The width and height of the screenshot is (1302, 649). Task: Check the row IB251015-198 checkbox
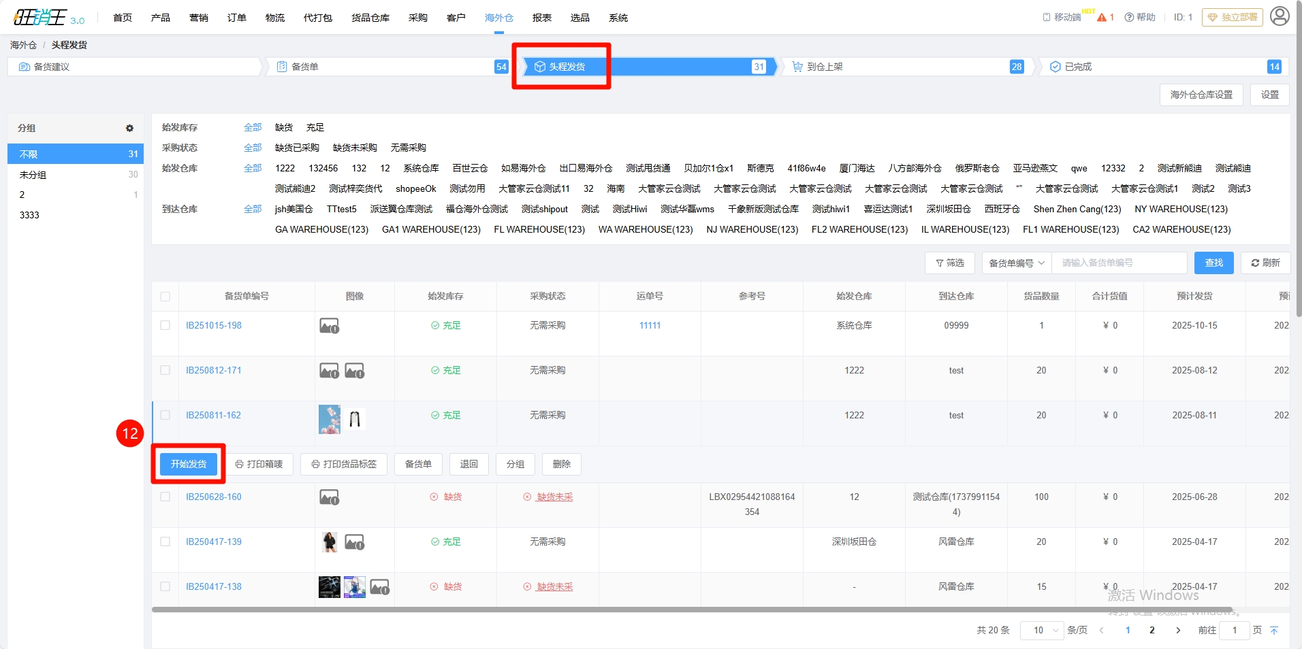click(x=165, y=326)
